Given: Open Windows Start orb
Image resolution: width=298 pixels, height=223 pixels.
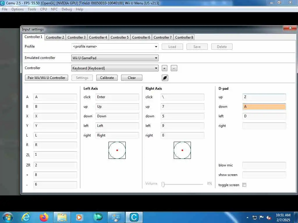Looking at the screenshot, I should point(8,217).
